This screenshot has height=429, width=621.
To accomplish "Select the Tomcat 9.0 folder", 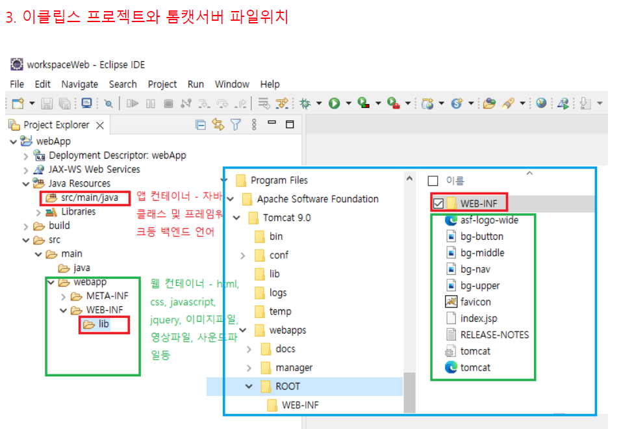I will (x=286, y=218).
